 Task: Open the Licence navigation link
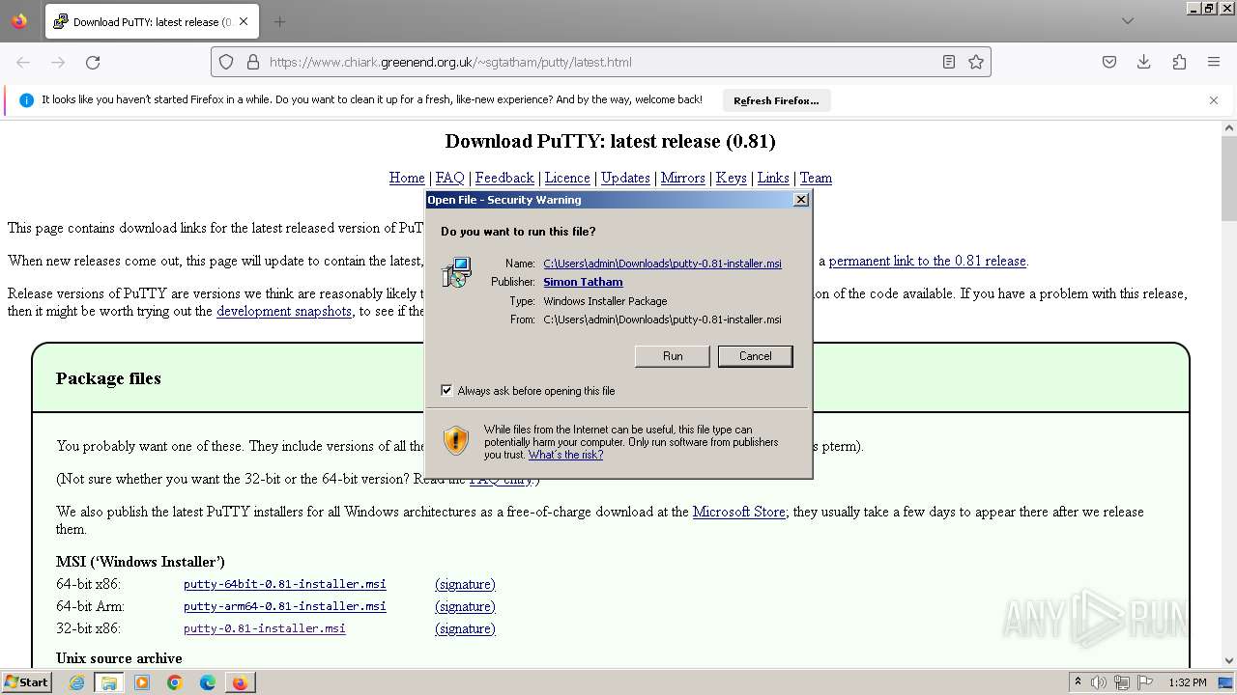tap(567, 178)
